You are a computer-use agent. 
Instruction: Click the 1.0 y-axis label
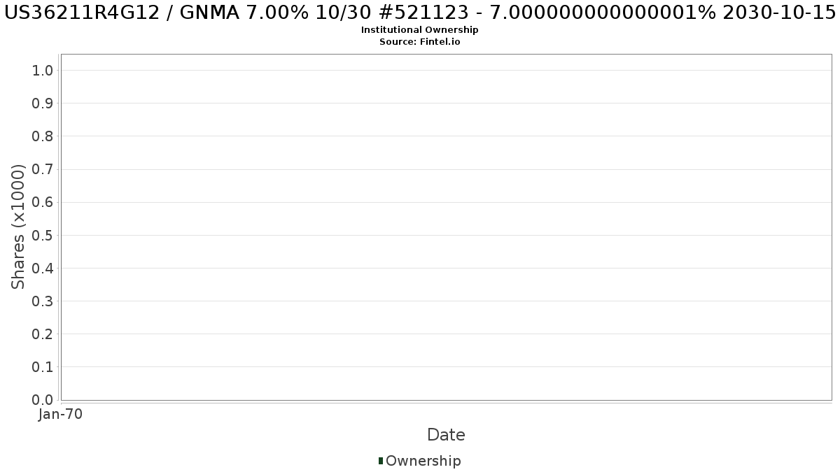click(x=43, y=71)
